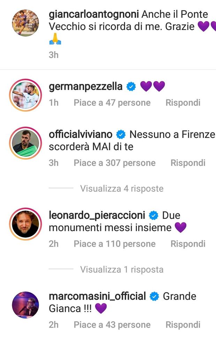Click the 3h timestamp on the caption
The image size is (216, 339).
tap(53, 55)
